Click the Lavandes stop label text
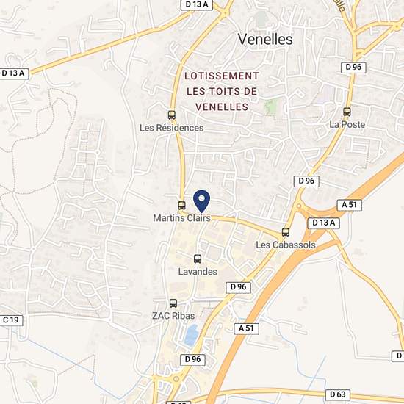Image resolution: width=404 pixels, height=404 pixels. [198, 271]
